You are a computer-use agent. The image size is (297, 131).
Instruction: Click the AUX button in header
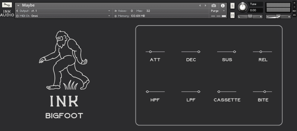(x=294, y=11)
